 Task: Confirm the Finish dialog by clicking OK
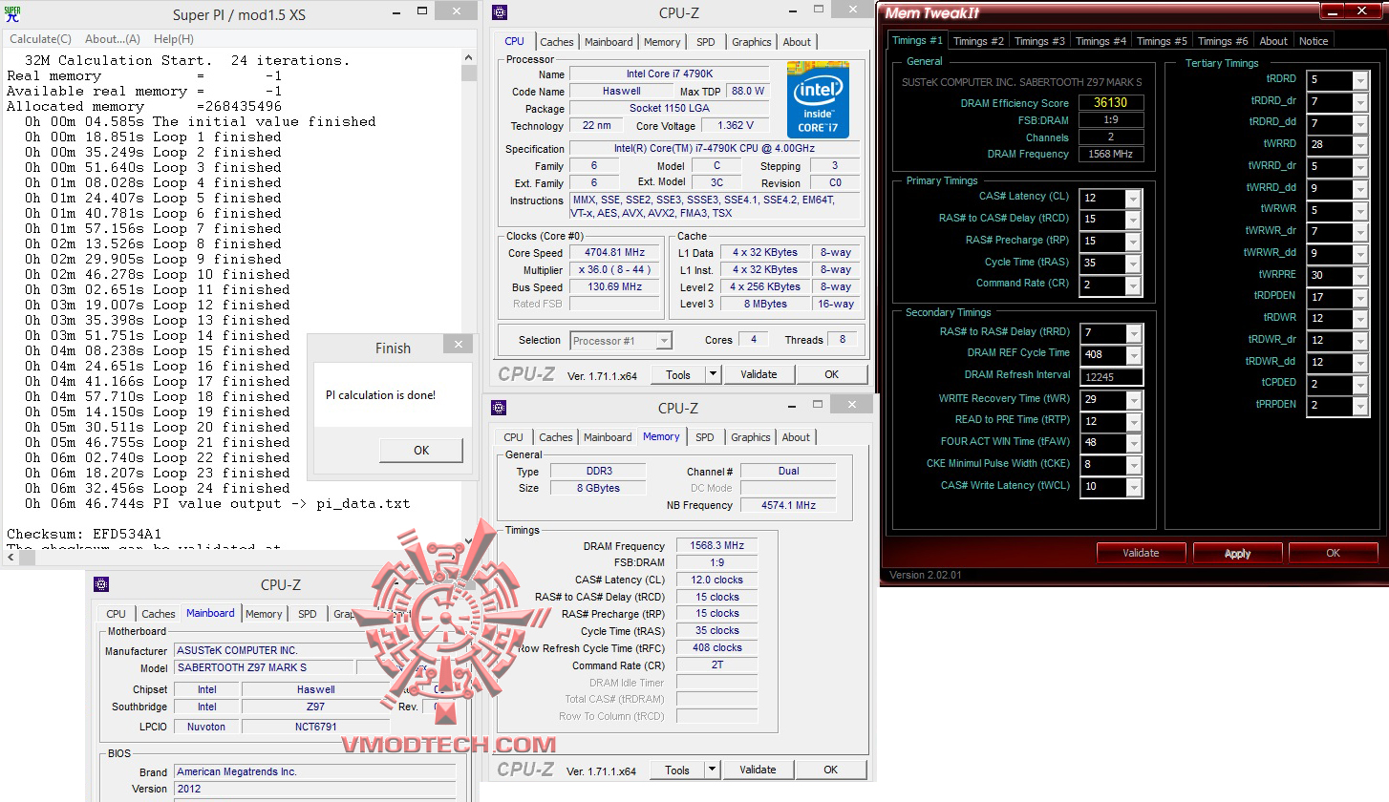421,450
